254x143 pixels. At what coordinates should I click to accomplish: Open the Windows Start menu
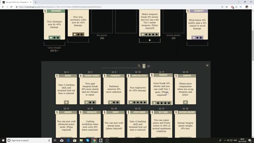pyautogui.click(x=3, y=140)
